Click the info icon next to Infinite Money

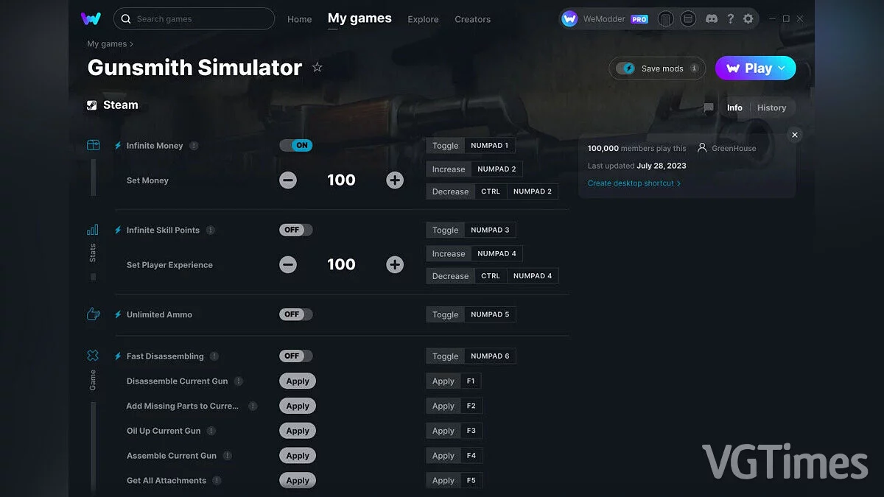tap(194, 146)
